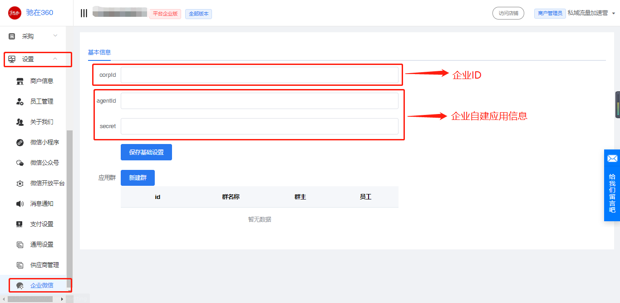The width and height of the screenshot is (620, 303).
Task: Focus the agentId input field
Action: tap(260, 101)
